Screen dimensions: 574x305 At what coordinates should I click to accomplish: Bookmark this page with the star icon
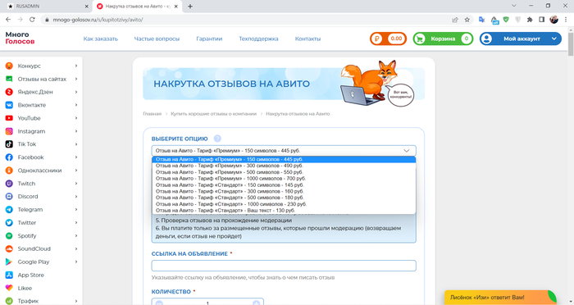[x=467, y=20]
